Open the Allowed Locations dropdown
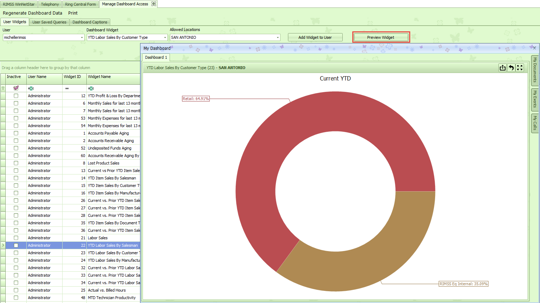Viewport: 540px width, 303px height. click(278, 37)
